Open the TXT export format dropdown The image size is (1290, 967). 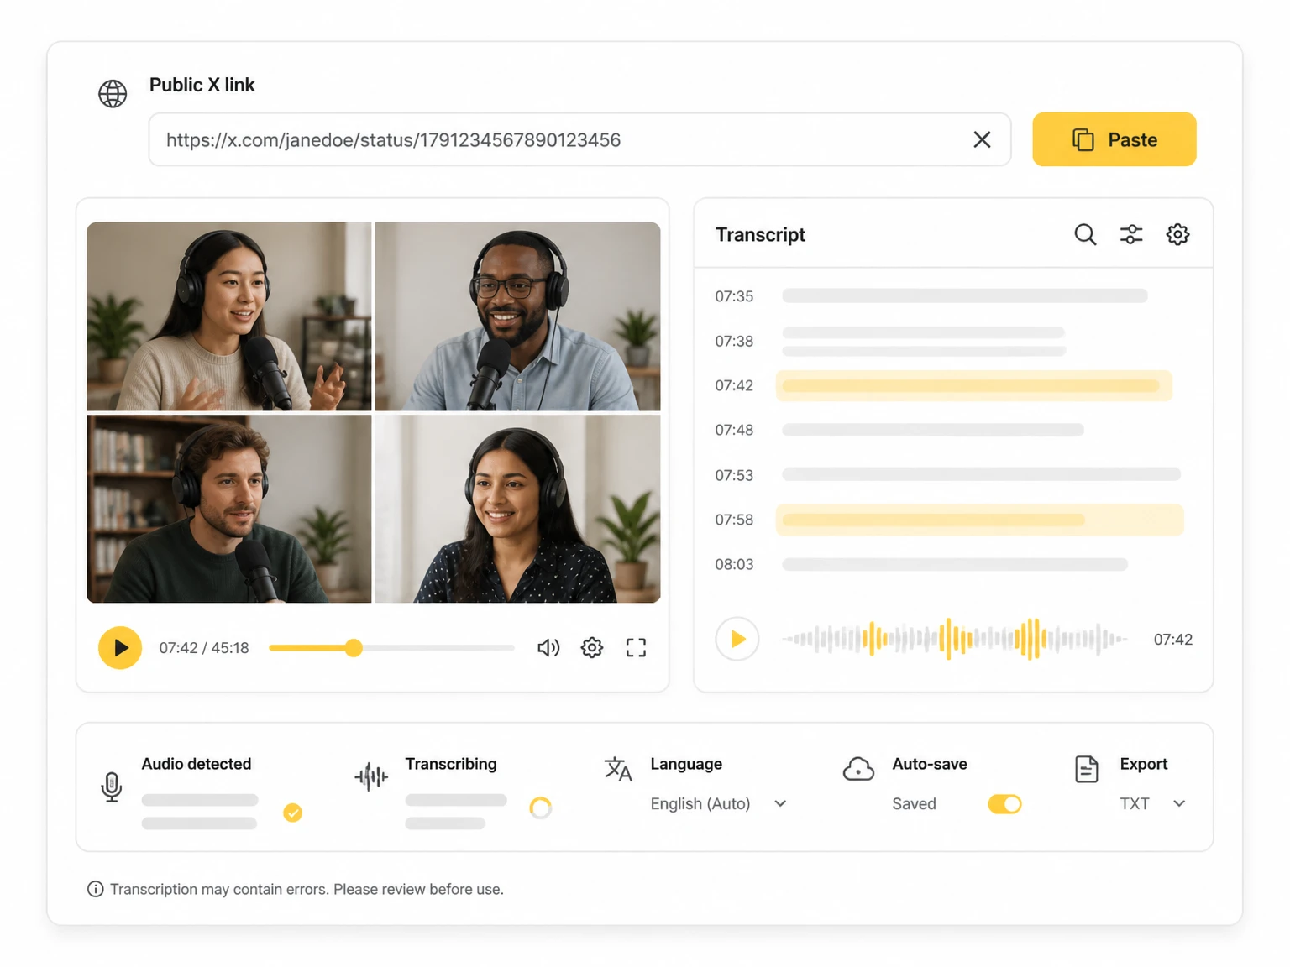pyautogui.click(x=1153, y=803)
